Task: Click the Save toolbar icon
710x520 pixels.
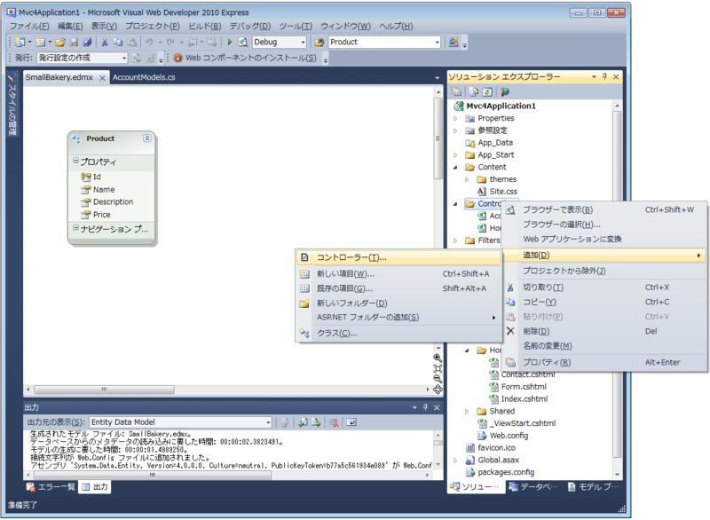Action: 74,42
